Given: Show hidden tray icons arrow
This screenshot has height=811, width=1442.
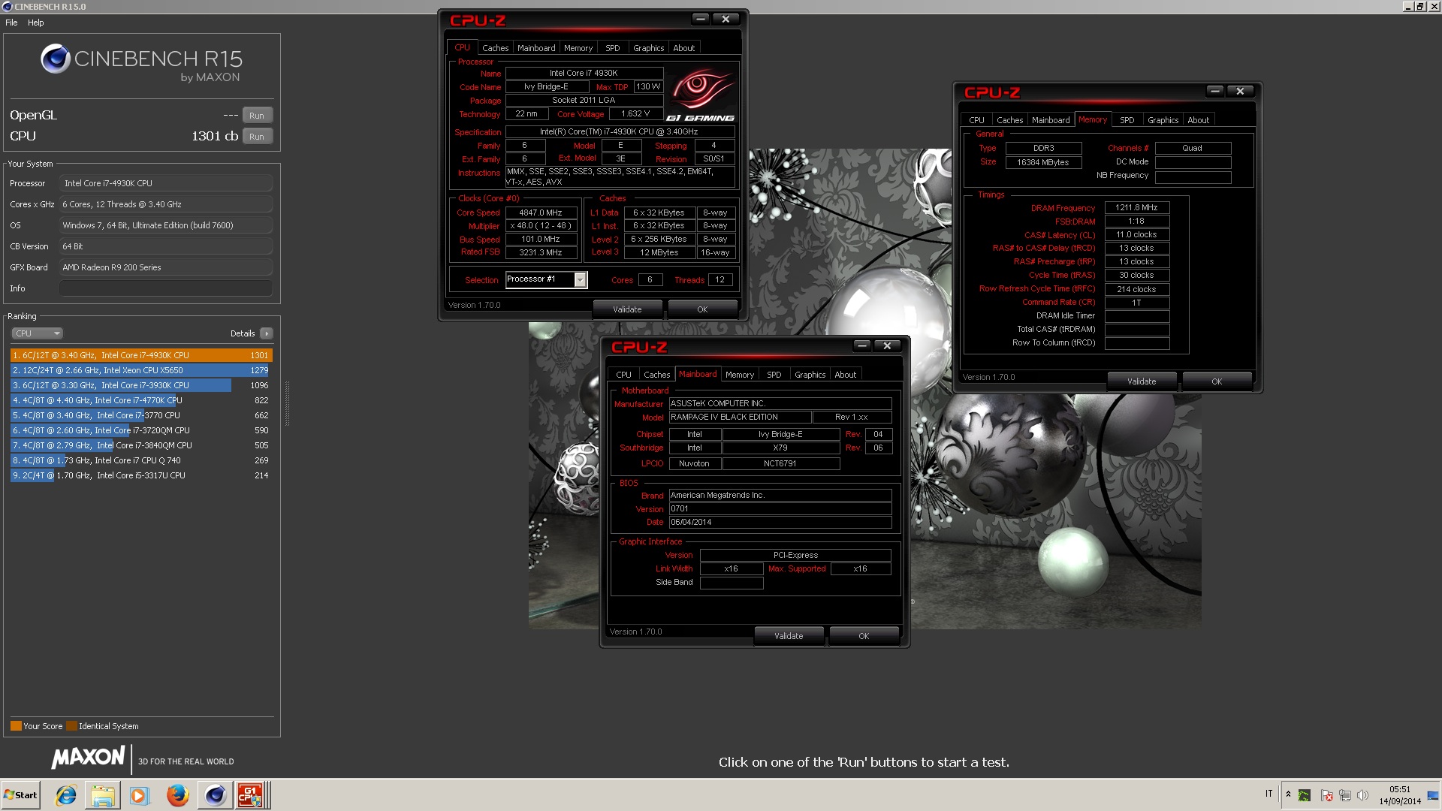Looking at the screenshot, I should [x=1288, y=794].
